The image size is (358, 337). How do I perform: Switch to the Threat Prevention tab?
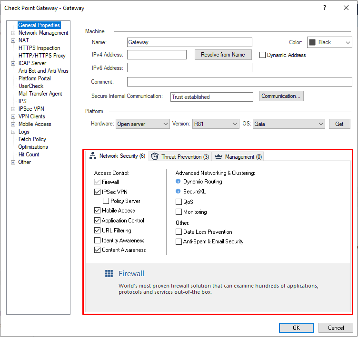point(180,156)
